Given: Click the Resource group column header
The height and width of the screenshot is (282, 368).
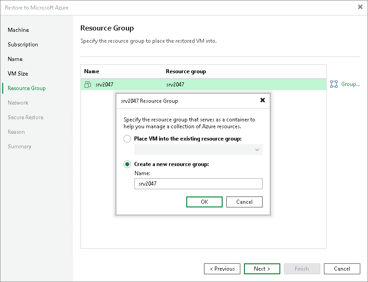Looking at the screenshot, I should [x=186, y=71].
